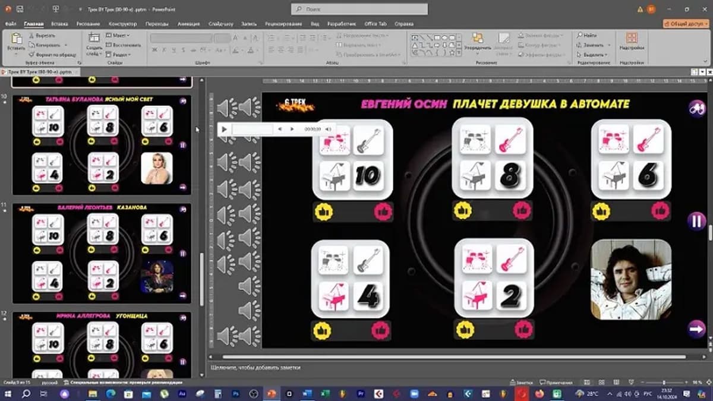Switch to the Animation (Анимация) ribbon tab

point(188,24)
